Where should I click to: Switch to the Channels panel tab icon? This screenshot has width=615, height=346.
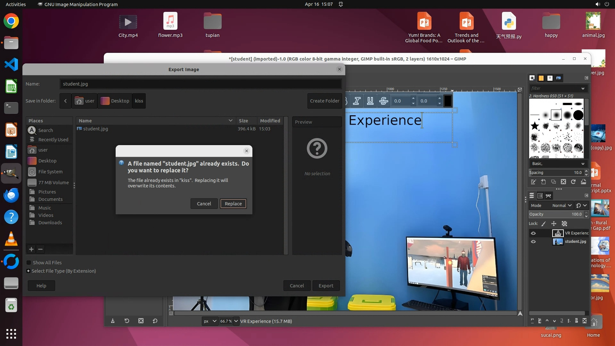tap(540, 196)
